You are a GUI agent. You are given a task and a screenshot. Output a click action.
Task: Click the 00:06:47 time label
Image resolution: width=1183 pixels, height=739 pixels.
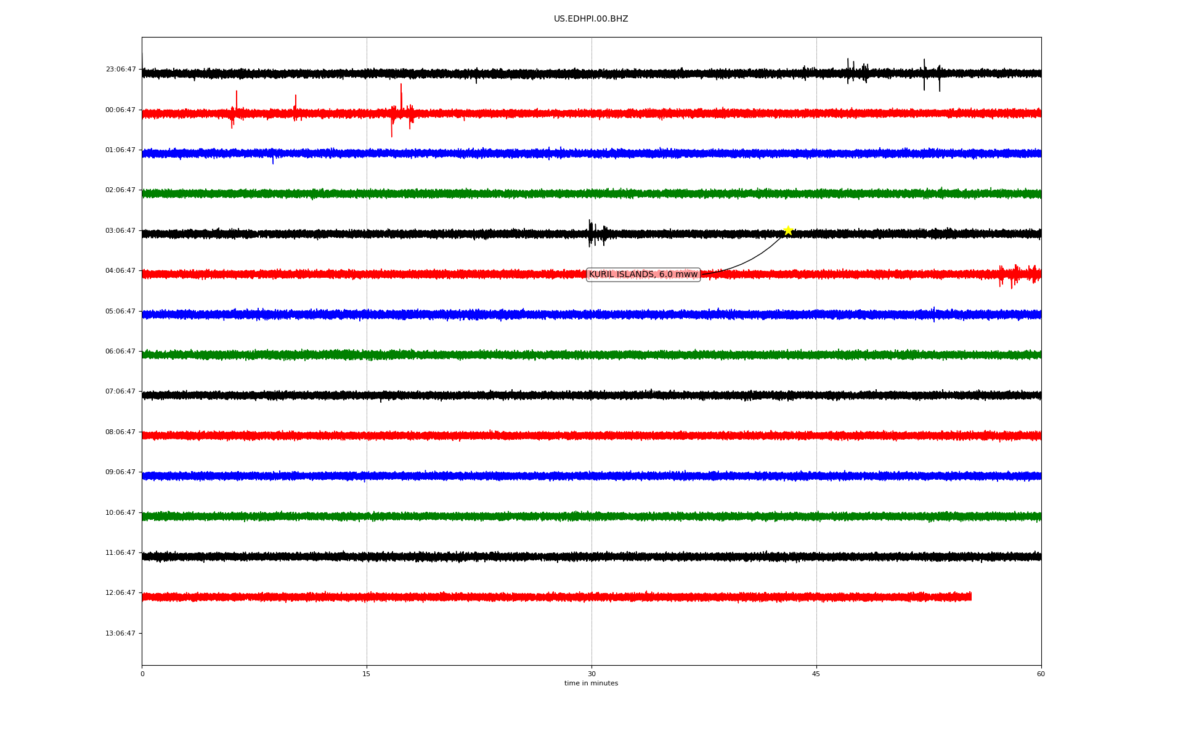point(121,110)
